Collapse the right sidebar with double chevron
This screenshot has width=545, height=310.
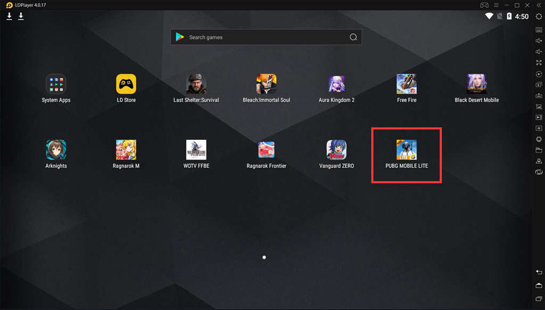tap(539, 5)
